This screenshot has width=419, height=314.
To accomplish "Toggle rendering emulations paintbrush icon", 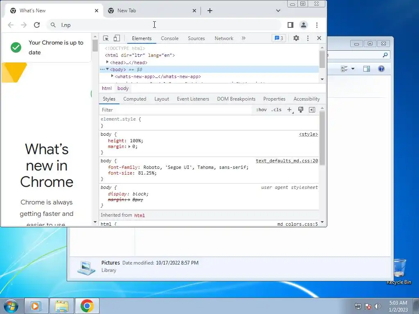I will pyautogui.click(x=301, y=110).
